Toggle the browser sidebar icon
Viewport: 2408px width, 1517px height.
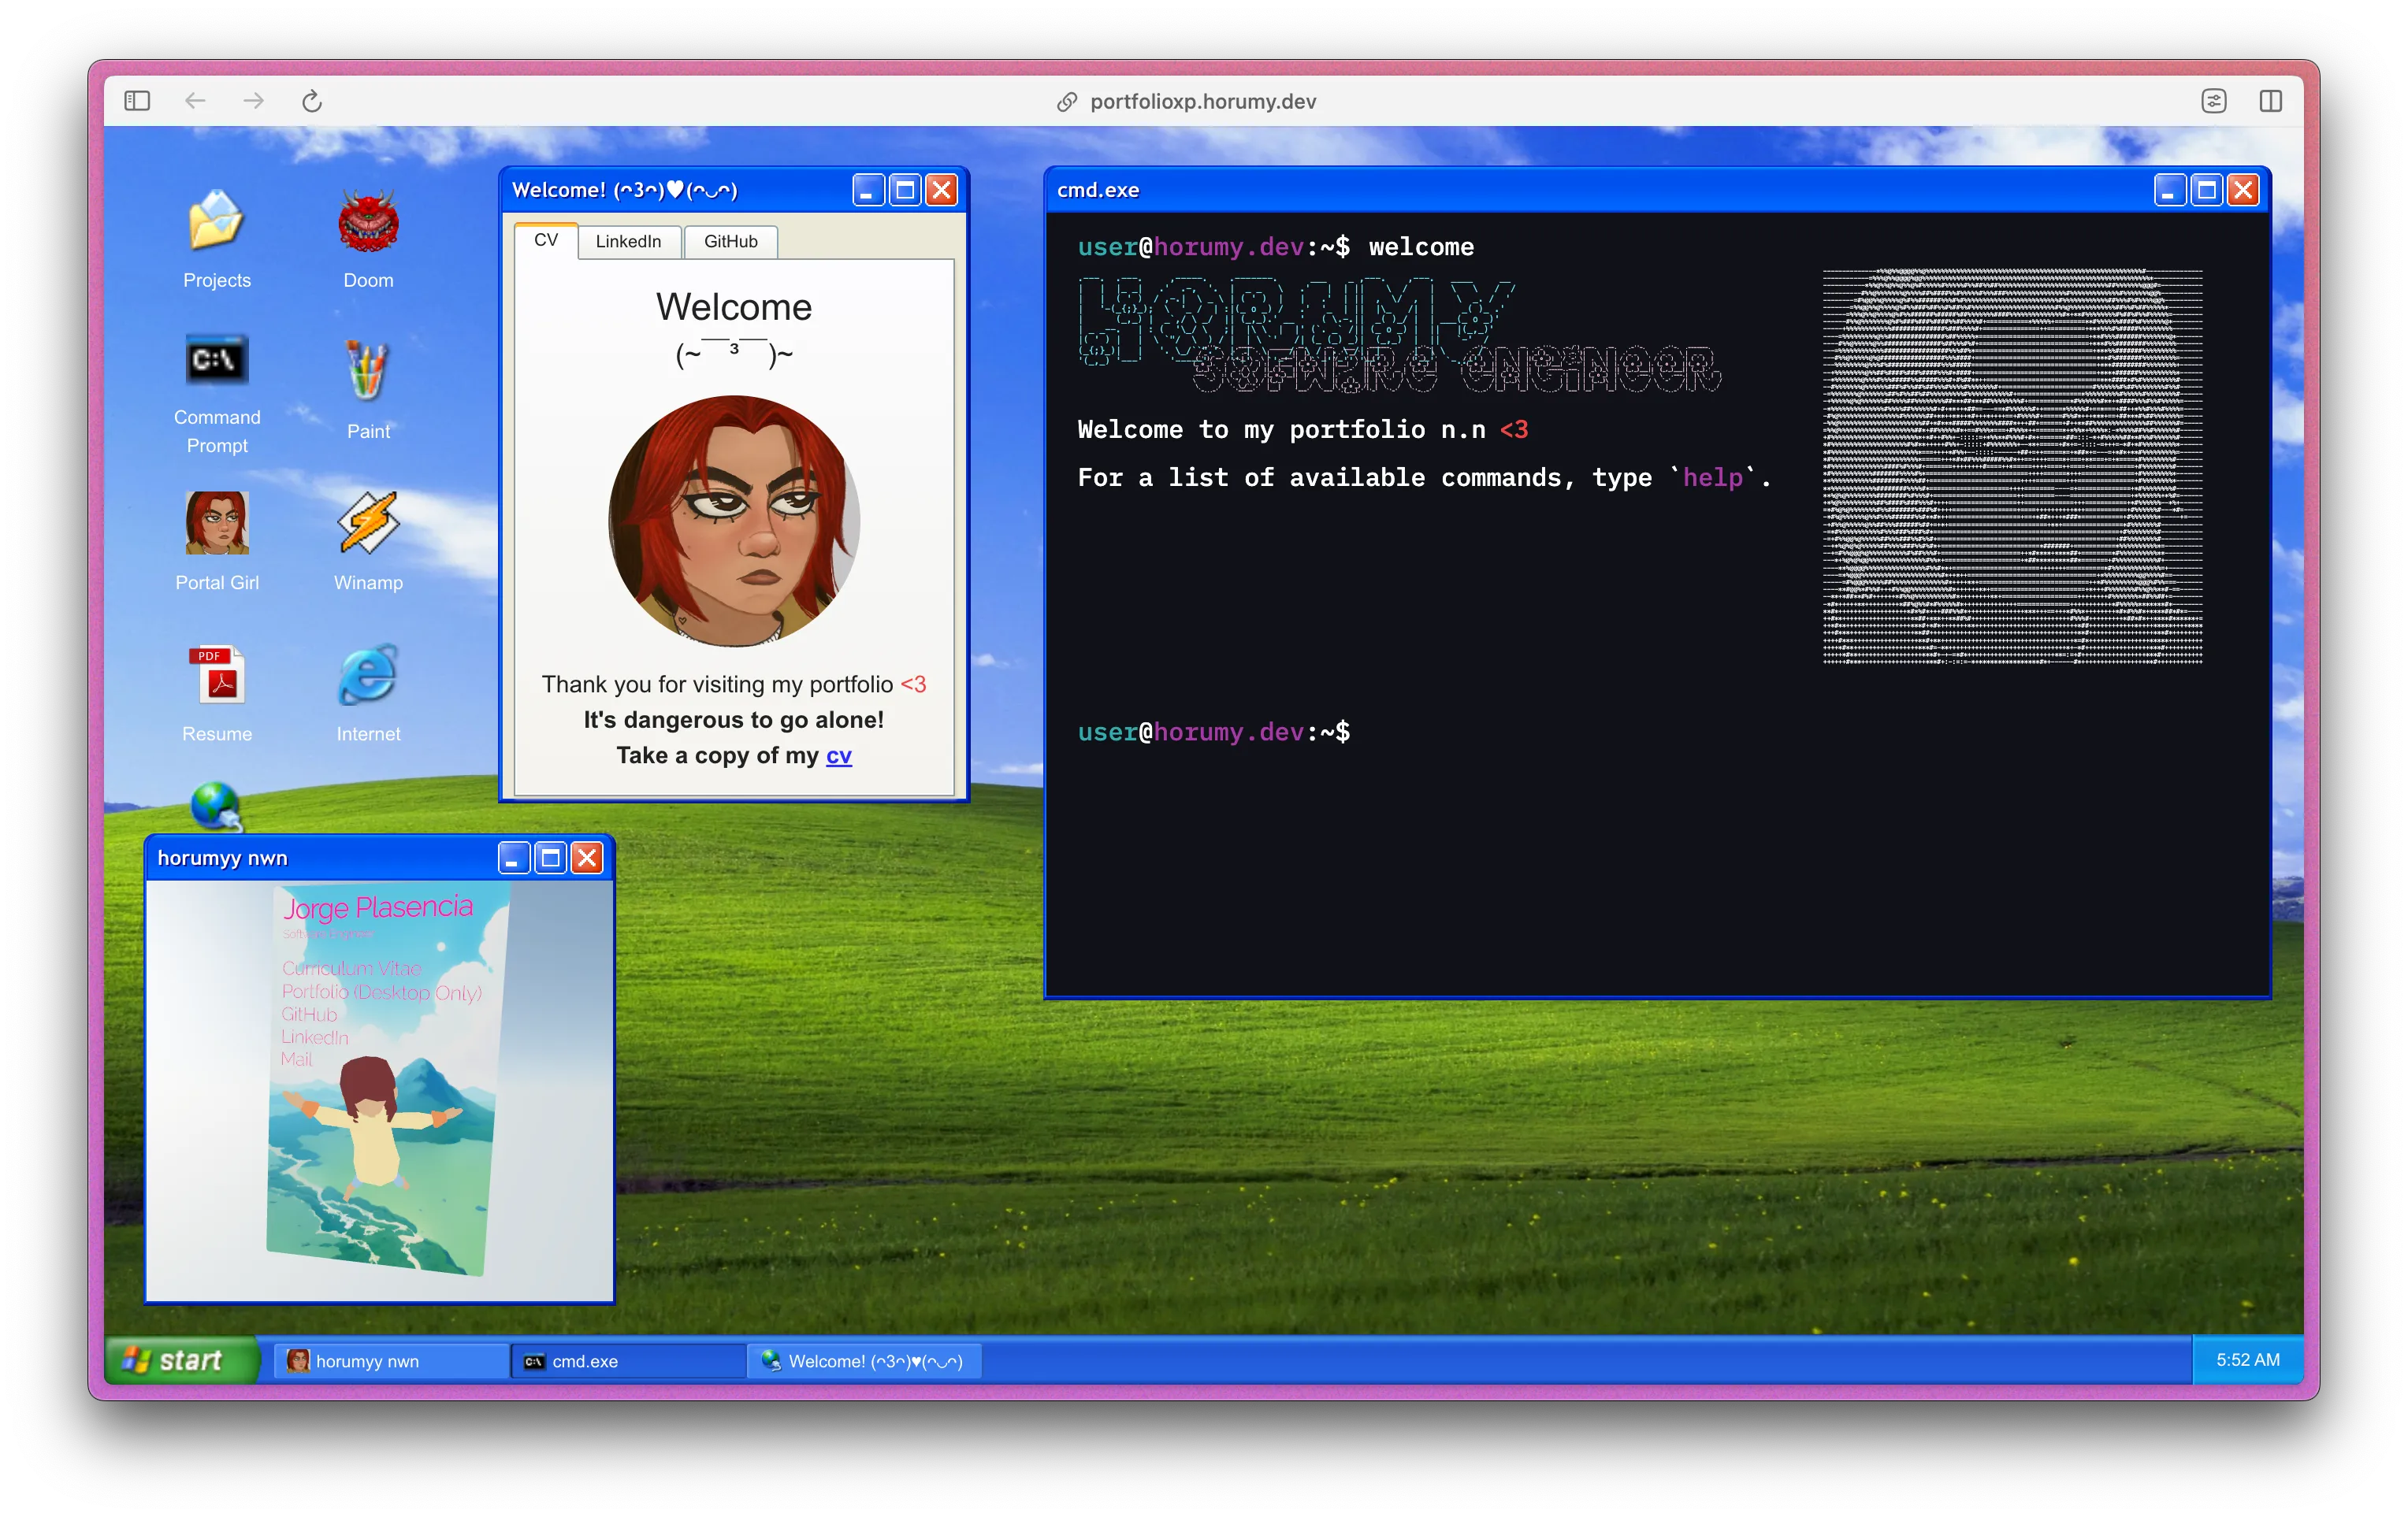tap(137, 101)
